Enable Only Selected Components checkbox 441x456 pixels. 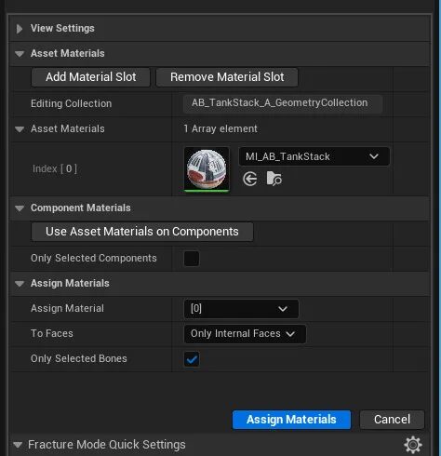coord(192,259)
